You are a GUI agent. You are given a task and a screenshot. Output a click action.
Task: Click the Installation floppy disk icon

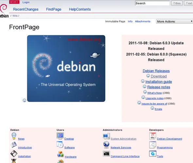point(14,153)
